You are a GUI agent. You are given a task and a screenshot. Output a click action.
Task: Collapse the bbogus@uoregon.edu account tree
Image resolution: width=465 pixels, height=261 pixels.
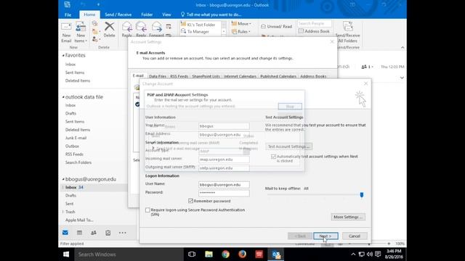click(63, 179)
